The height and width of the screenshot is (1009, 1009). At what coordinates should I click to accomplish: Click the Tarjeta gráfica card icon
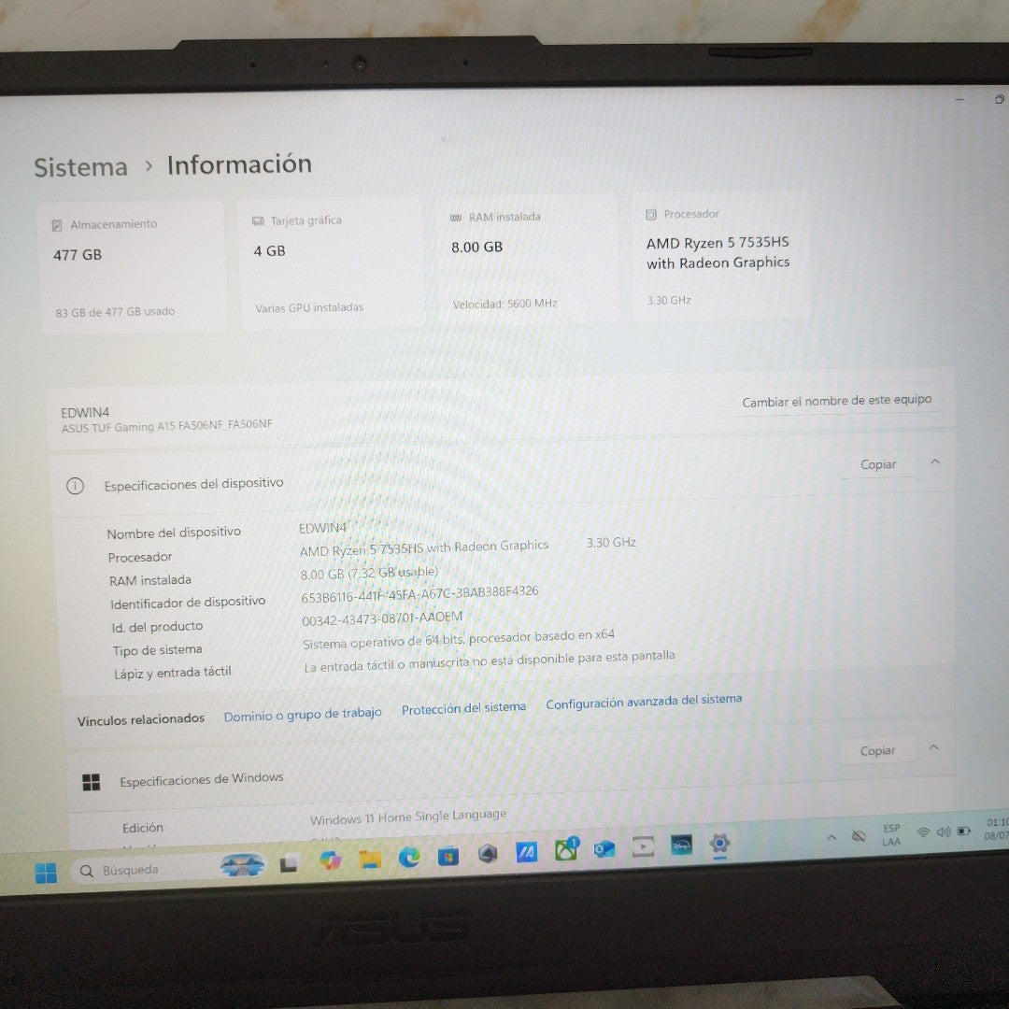(x=258, y=221)
